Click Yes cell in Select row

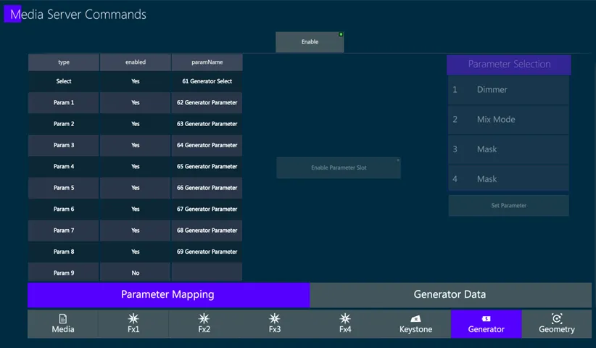(x=136, y=81)
